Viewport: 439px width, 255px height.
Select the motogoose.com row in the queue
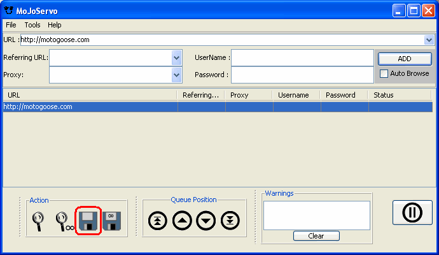[89, 106]
